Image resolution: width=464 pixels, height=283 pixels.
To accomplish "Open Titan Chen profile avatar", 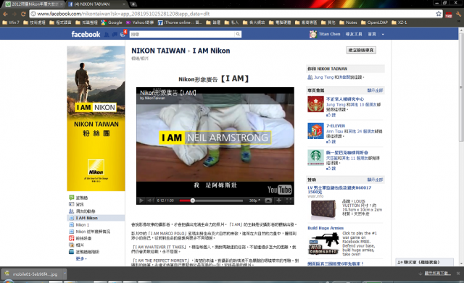I will tap(313, 34).
